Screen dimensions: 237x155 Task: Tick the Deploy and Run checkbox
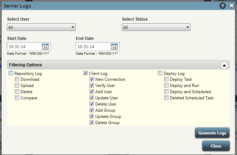point(166,85)
